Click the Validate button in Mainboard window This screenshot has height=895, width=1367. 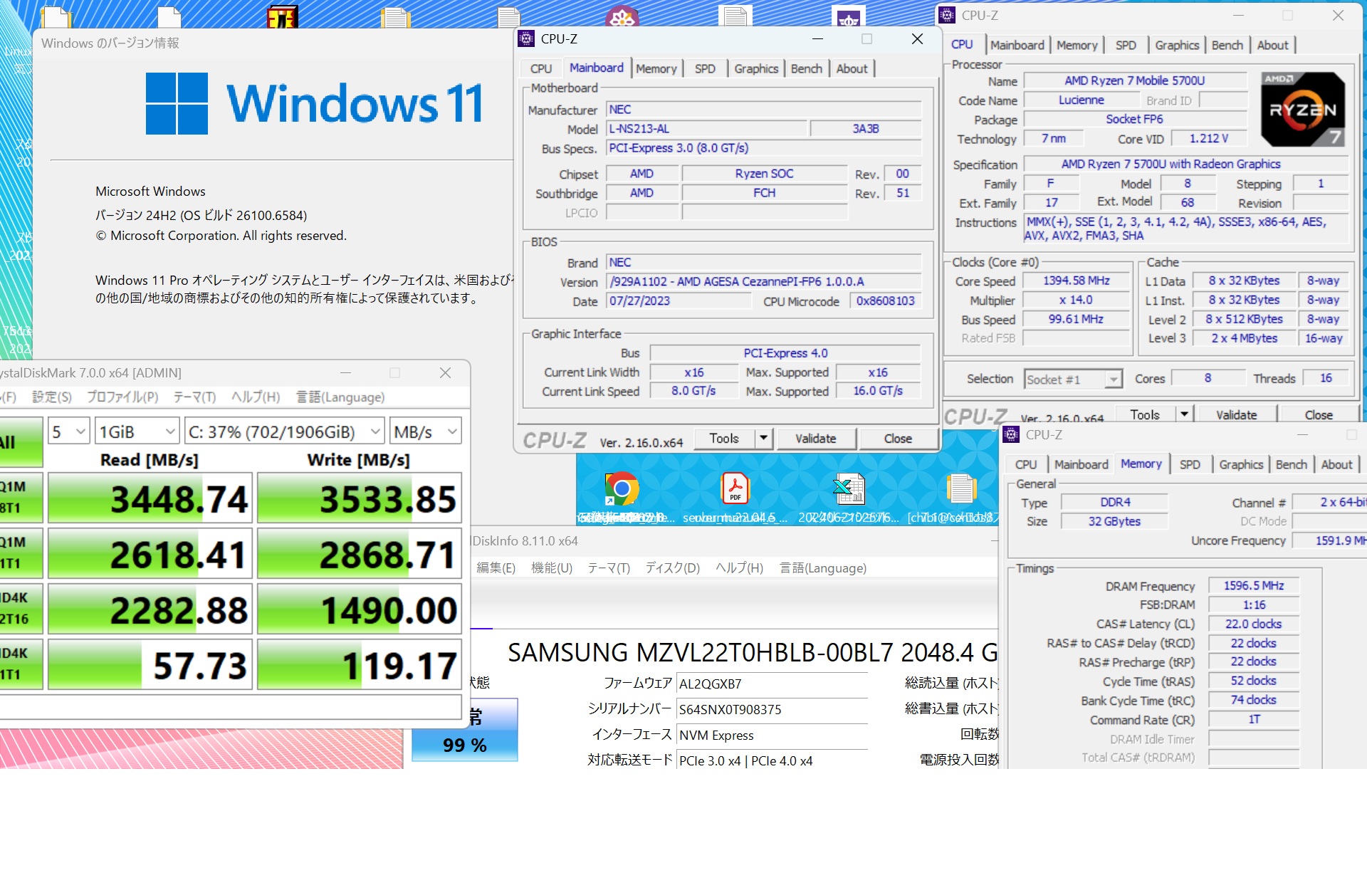coord(815,438)
